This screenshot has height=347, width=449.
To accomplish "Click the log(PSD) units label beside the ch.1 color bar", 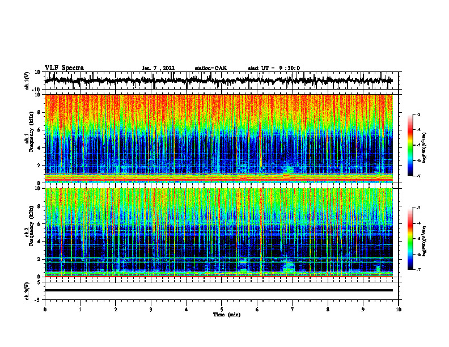I will click(x=425, y=148).
